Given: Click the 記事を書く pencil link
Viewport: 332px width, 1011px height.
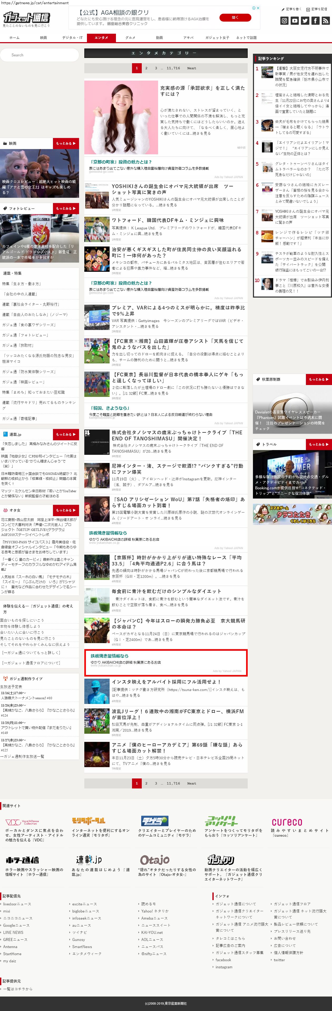Looking at the screenshot, I should coord(291,9).
